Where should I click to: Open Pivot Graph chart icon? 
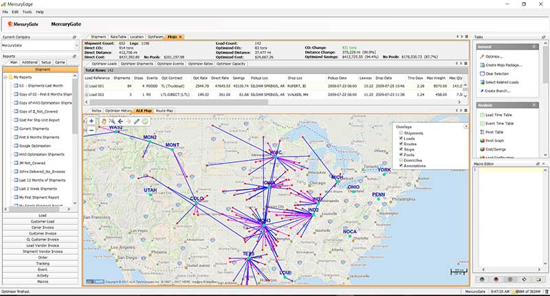483,141
